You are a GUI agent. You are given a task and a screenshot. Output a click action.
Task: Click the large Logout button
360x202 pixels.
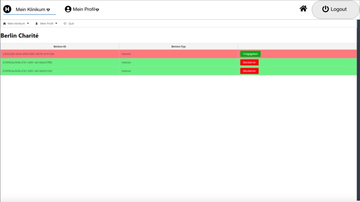click(x=335, y=9)
